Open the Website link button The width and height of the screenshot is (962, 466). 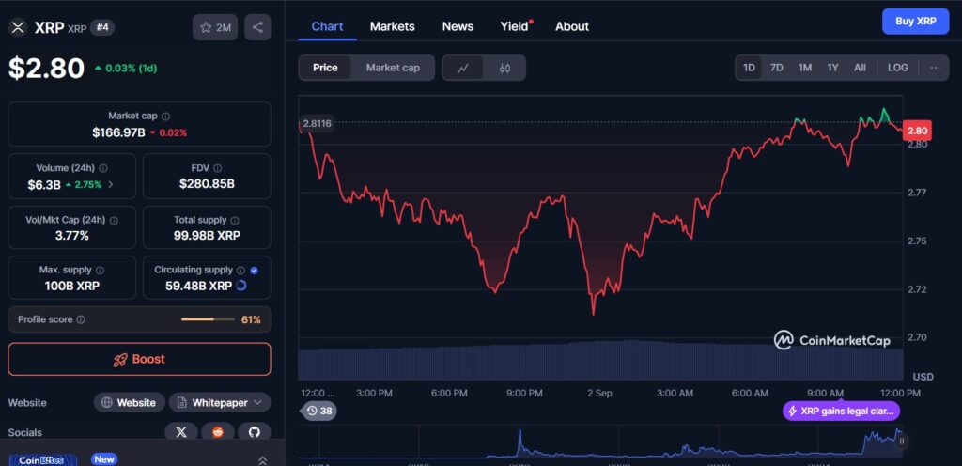coord(130,403)
